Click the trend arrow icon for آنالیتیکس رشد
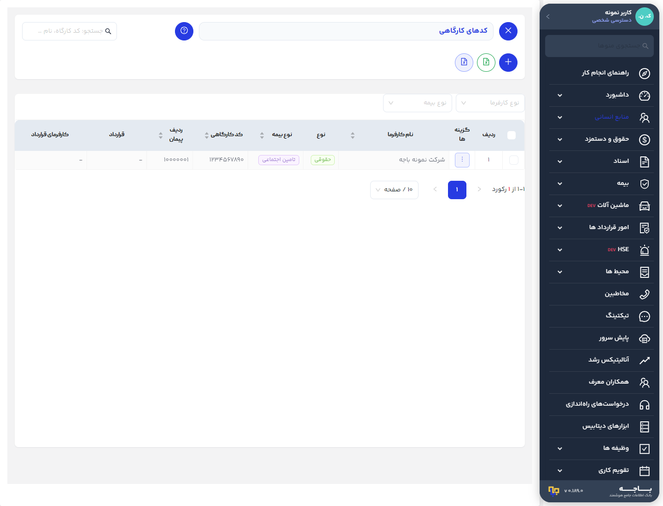Image resolution: width=663 pixels, height=506 pixels. tap(645, 360)
